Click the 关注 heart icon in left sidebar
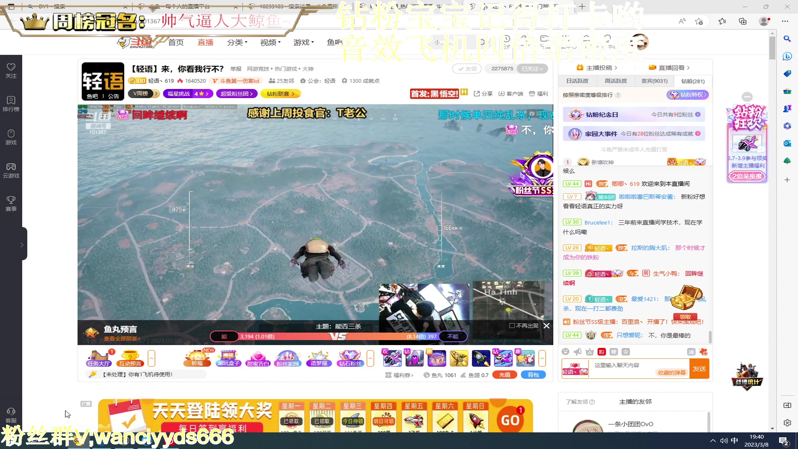Viewport: 798px width, 449px height. 11,71
